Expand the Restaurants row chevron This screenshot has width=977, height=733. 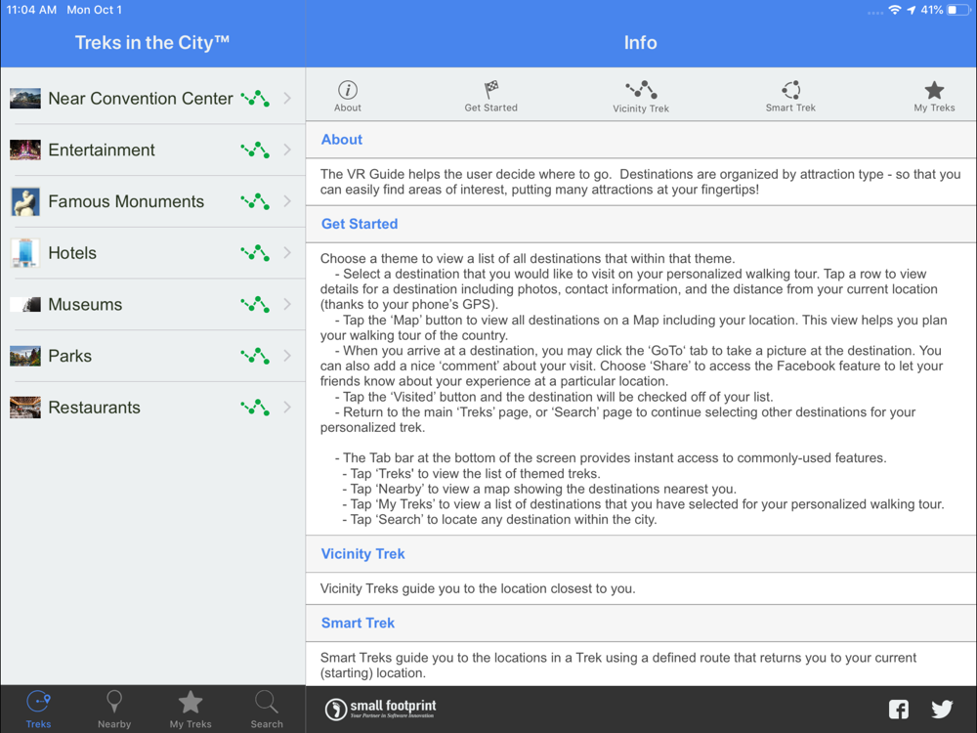[x=287, y=408]
